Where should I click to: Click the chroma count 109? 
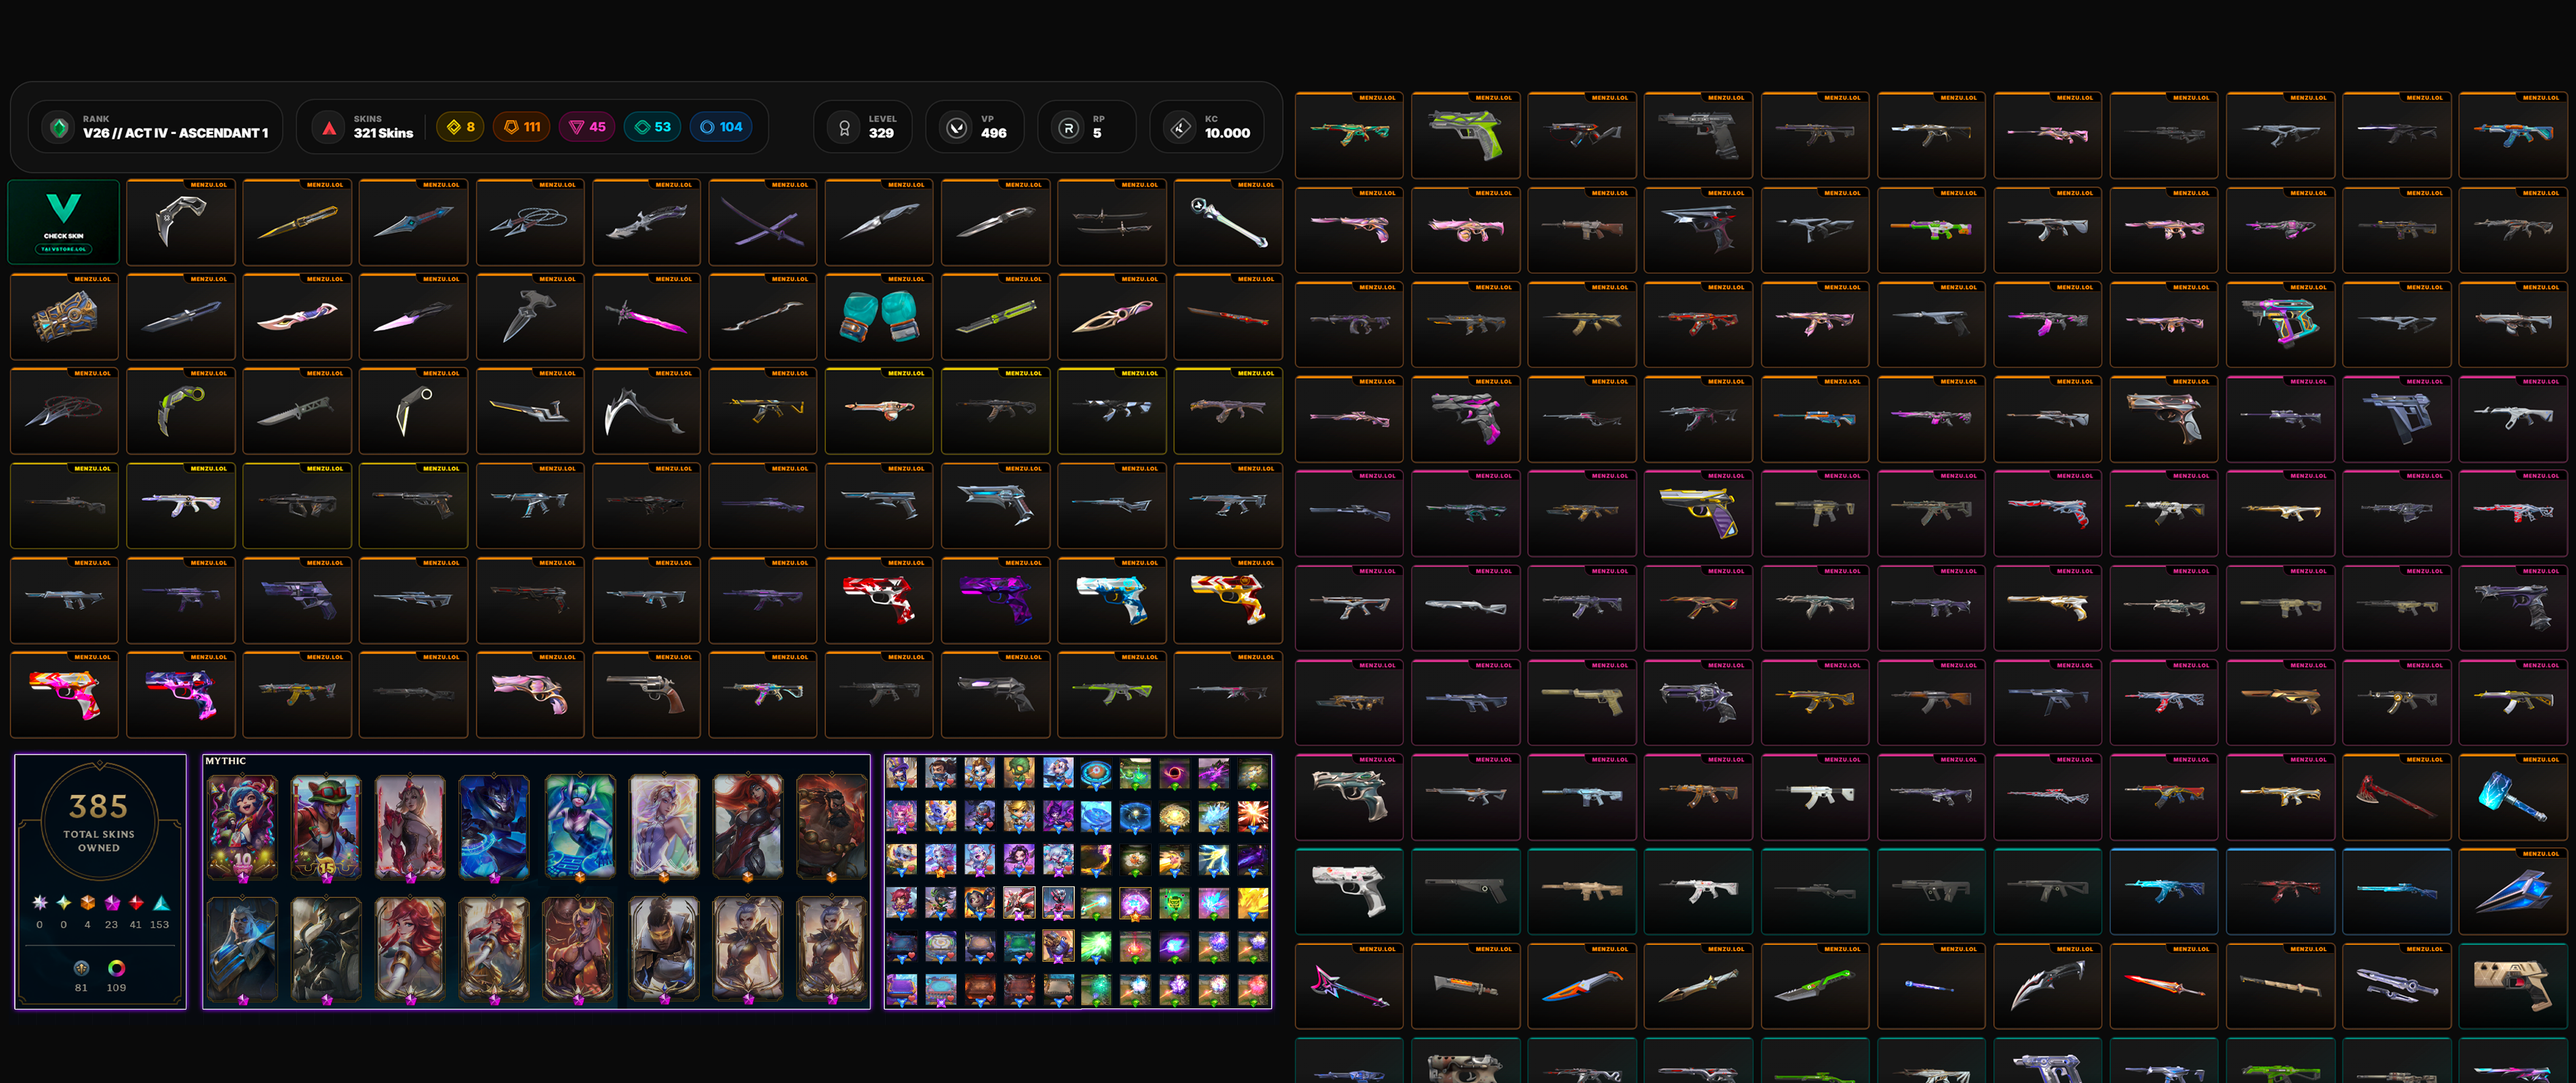coord(116,988)
